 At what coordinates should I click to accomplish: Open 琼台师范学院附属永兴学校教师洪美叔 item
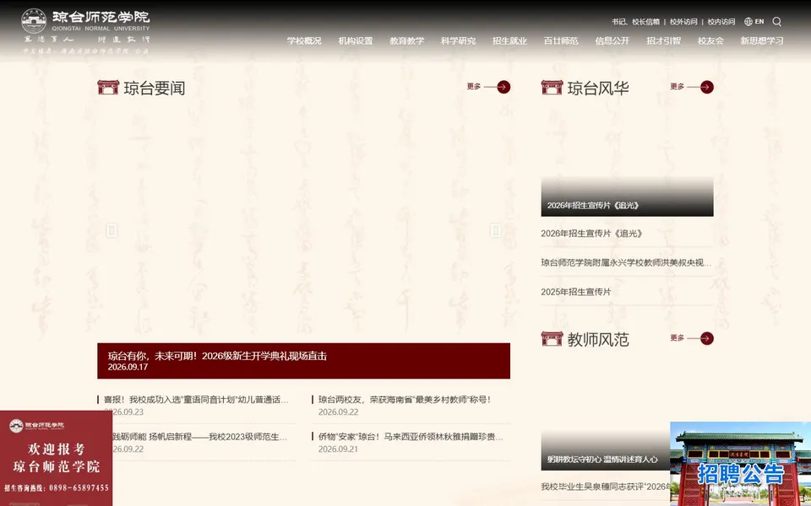626,262
